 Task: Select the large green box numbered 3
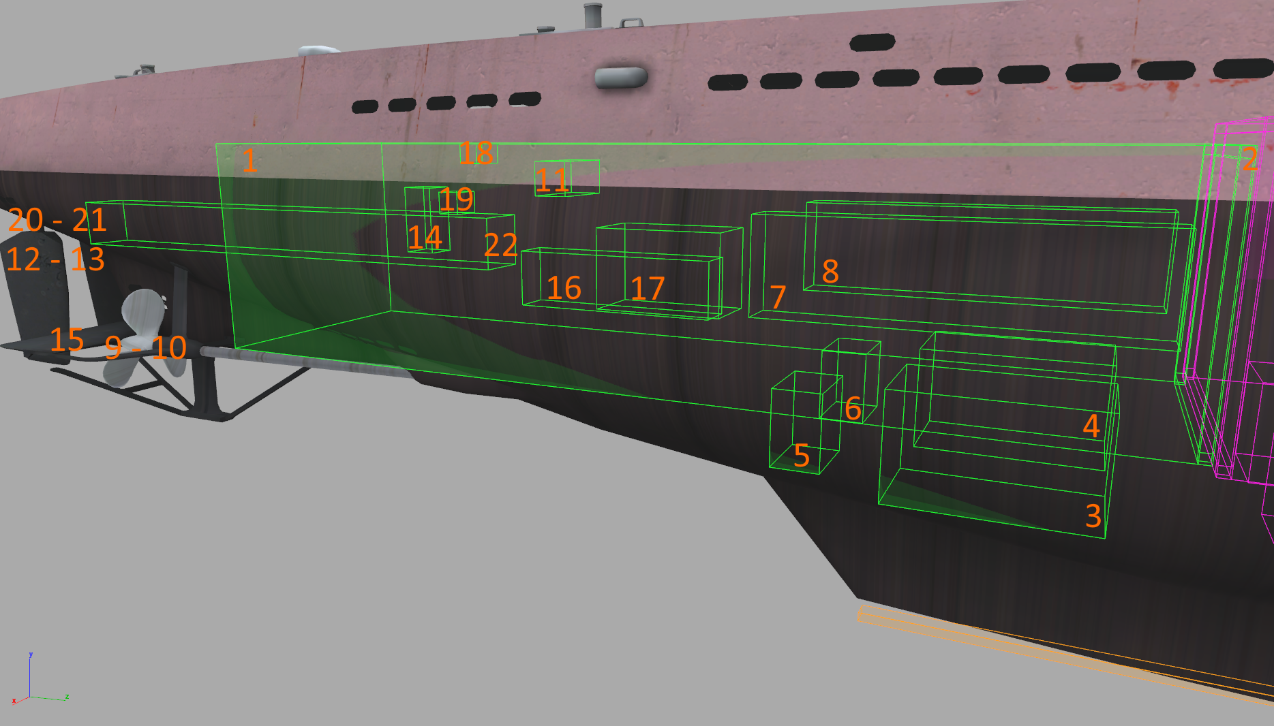(999, 451)
